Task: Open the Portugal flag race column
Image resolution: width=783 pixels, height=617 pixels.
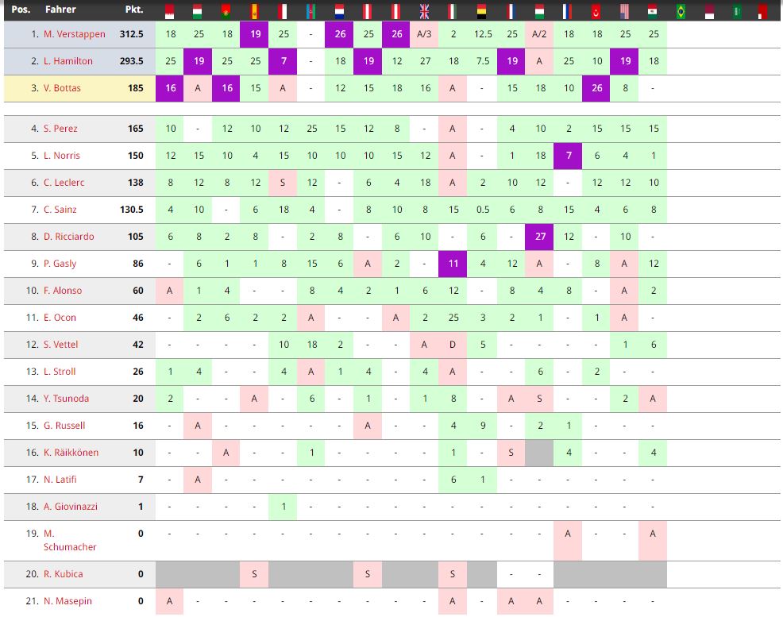Action: pyautogui.click(x=226, y=11)
